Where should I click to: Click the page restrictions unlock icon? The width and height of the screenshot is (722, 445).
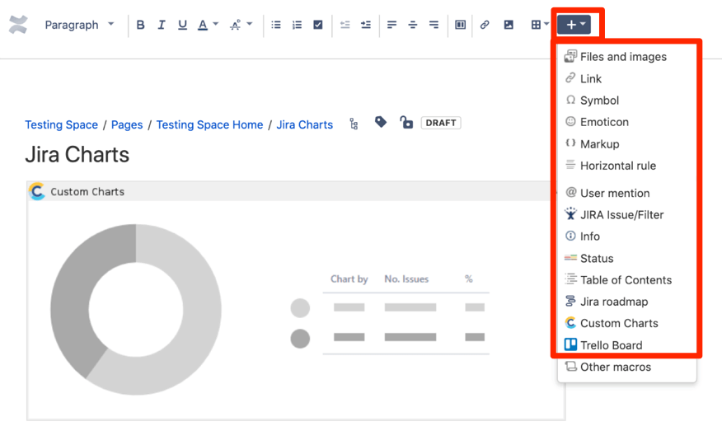pos(406,123)
